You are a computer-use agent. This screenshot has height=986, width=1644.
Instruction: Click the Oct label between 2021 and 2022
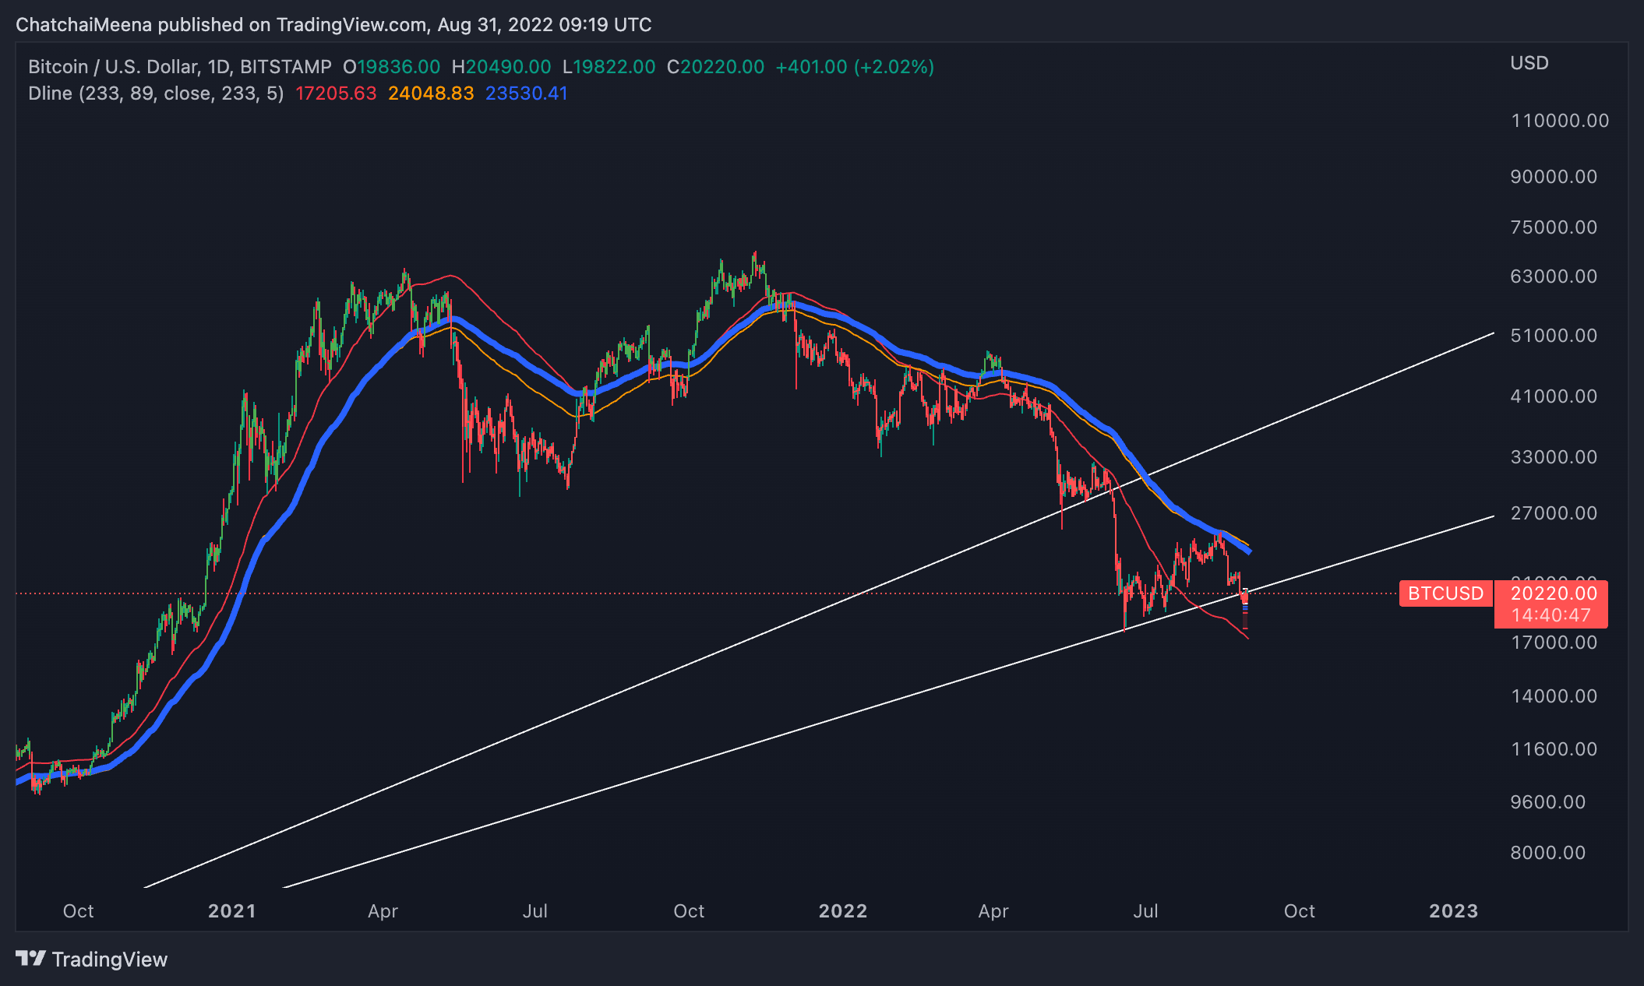689,911
